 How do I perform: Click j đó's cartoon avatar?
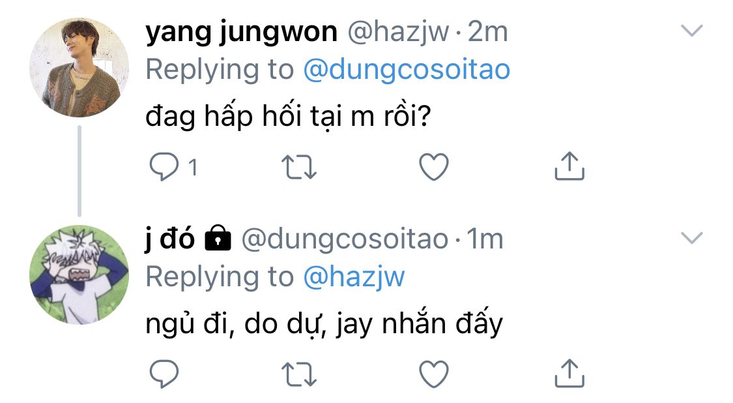(79, 275)
